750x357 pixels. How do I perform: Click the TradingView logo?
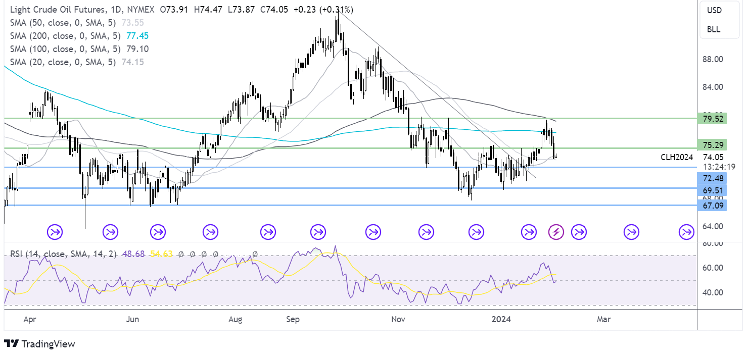39,344
